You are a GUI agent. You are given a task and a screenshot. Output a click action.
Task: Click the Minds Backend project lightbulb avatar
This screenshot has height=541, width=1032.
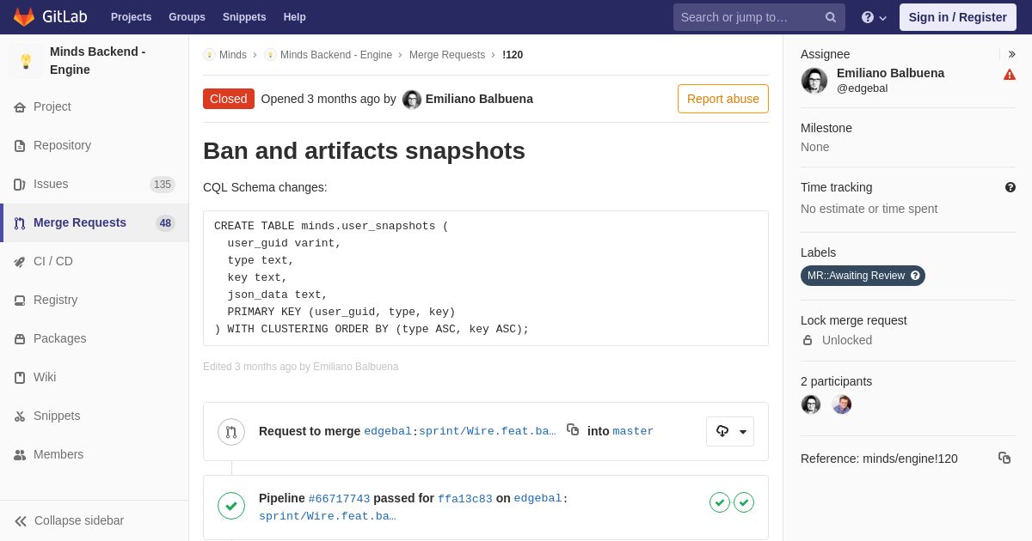(26, 61)
